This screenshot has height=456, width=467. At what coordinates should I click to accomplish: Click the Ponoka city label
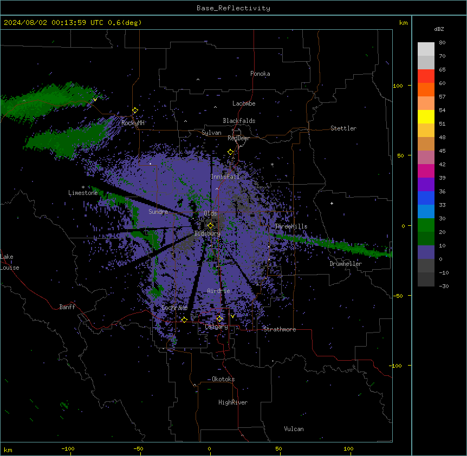[260, 74]
